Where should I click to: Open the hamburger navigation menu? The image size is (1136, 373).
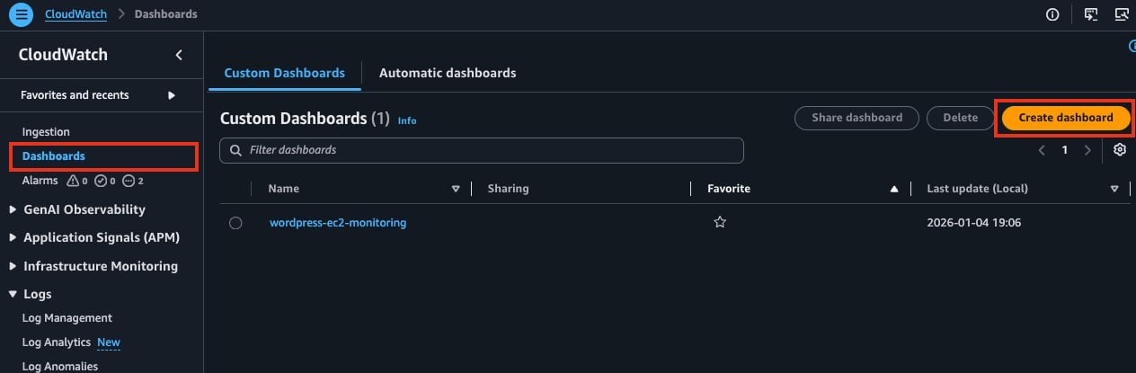[21, 14]
